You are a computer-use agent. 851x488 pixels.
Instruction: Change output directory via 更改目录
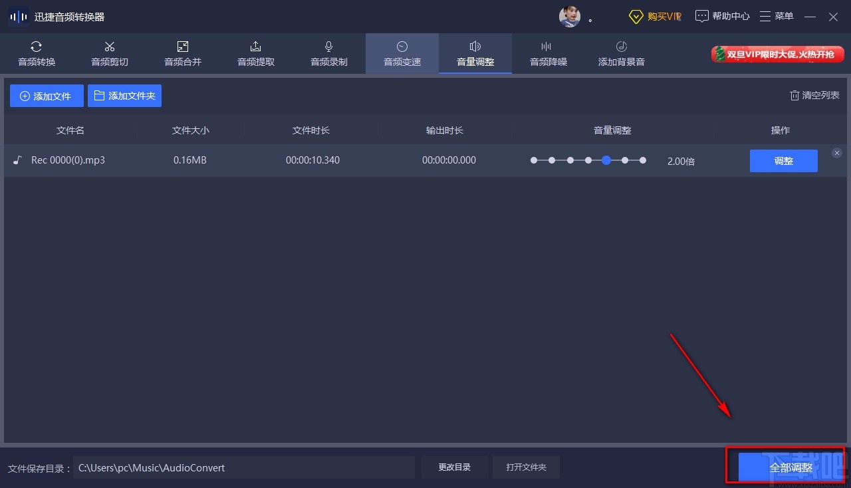(x=454, y=467)
